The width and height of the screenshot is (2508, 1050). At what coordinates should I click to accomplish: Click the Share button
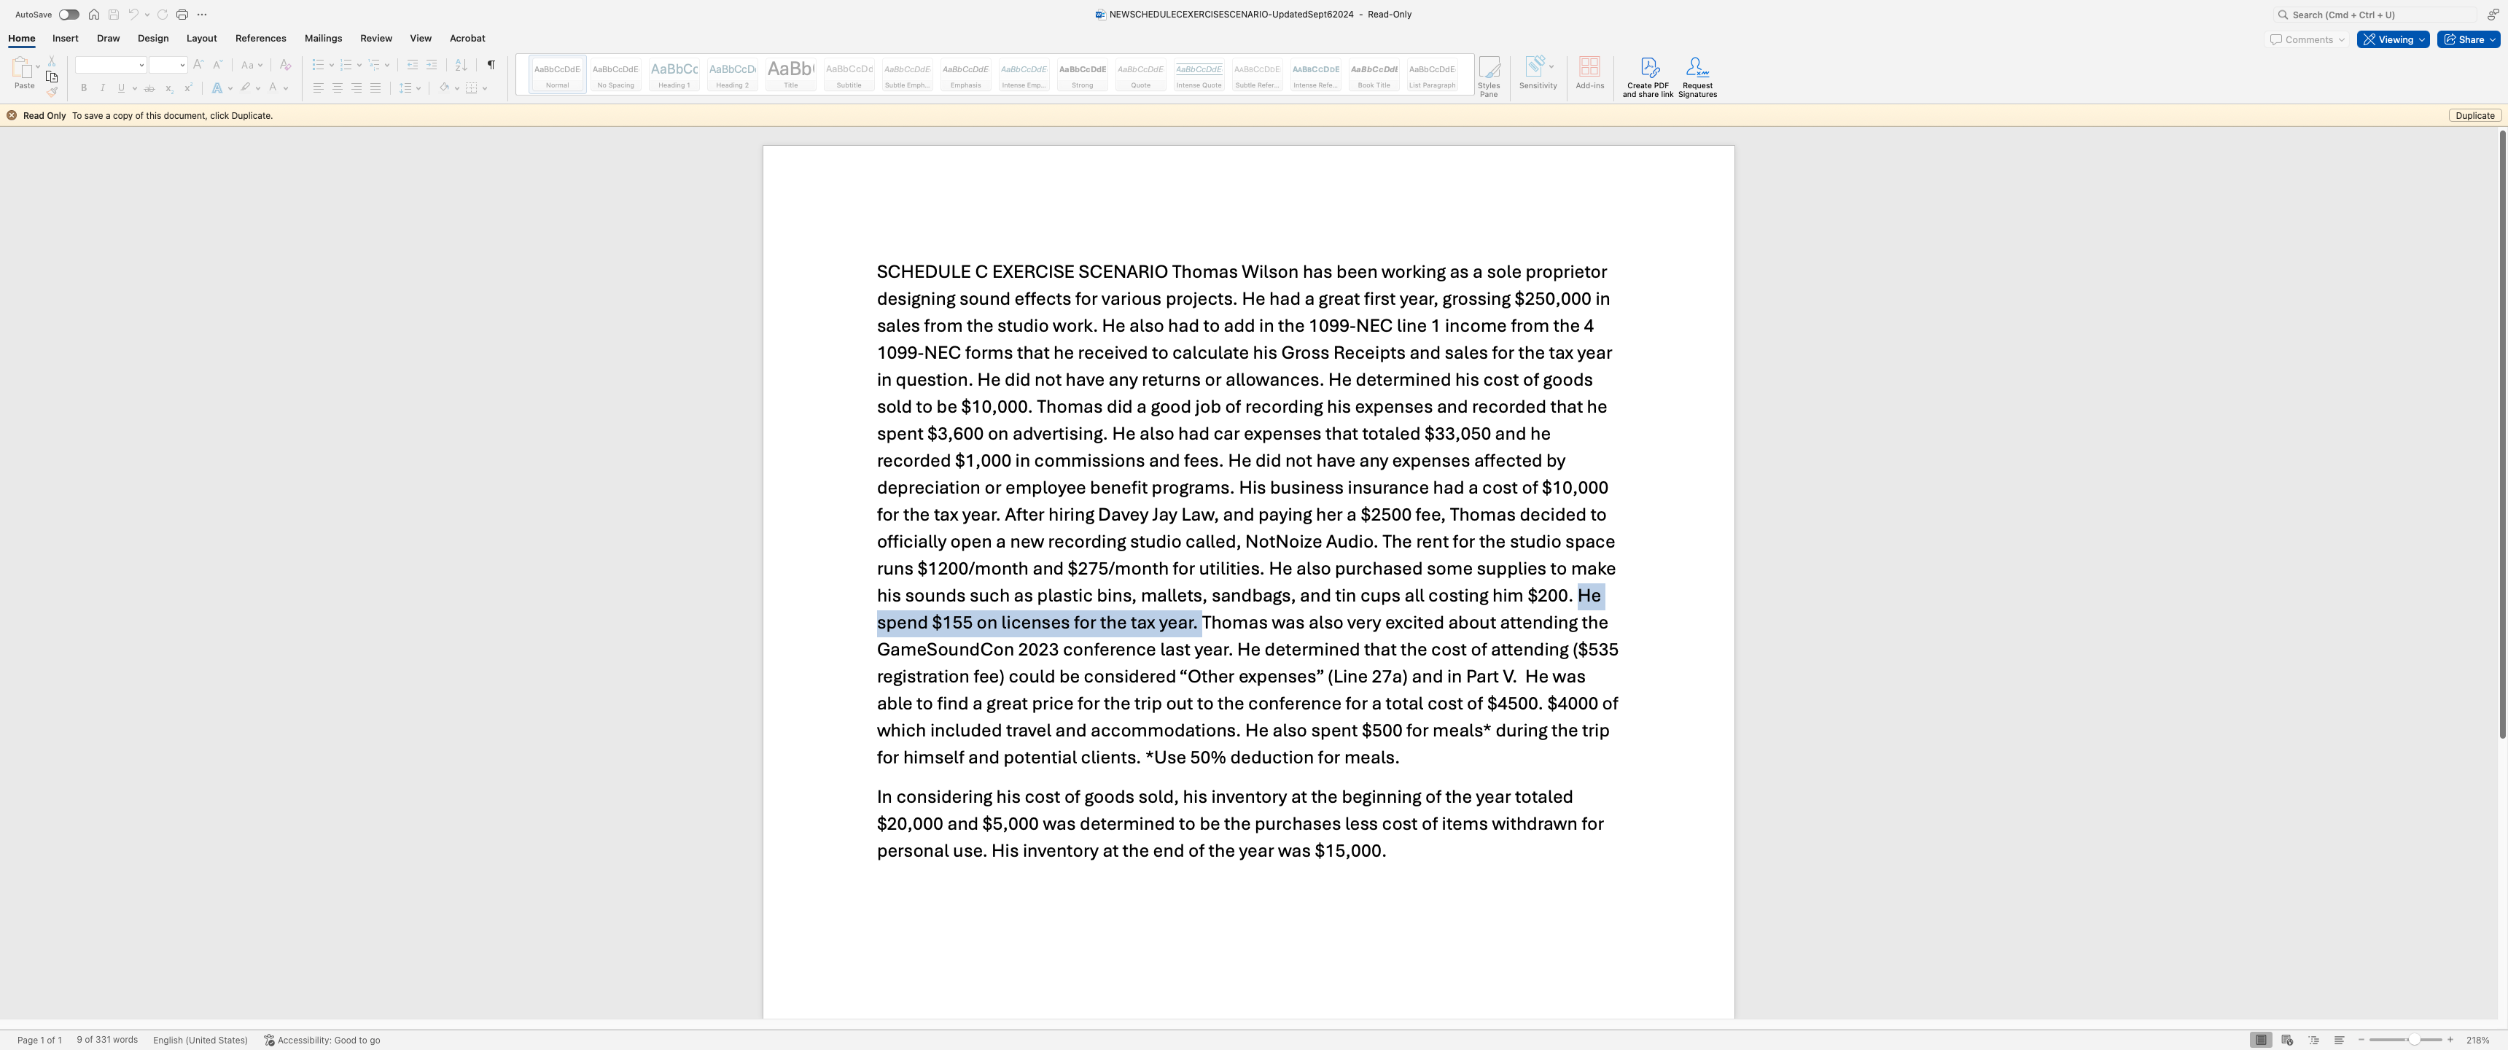pyautogui.click(x=2468, y=40)
